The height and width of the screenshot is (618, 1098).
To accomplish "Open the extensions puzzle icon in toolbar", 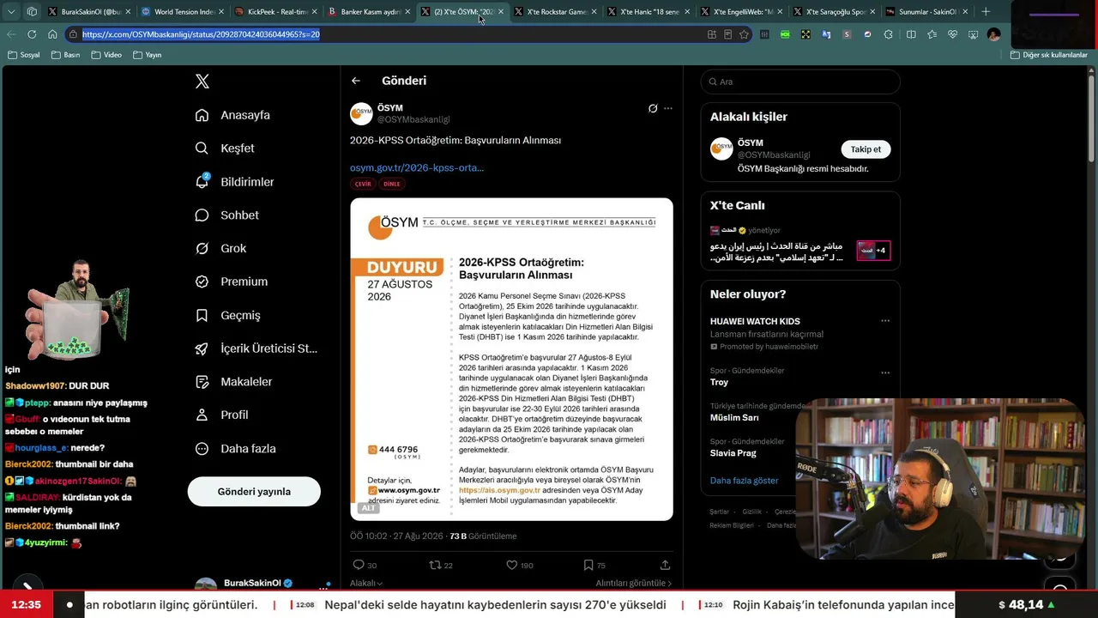I will click(888, 34).
